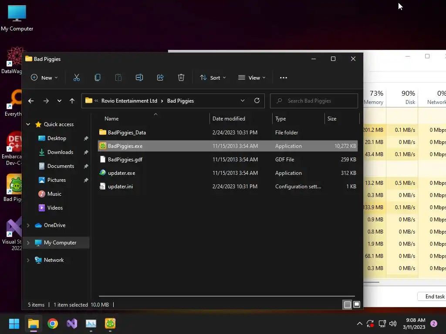The width and height of the screenshot is (446, 334).
Task: Open Bad Piggies taskbar icon
Action: 110,324
